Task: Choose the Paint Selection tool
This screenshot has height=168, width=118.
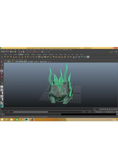Action: pos(2,68)
